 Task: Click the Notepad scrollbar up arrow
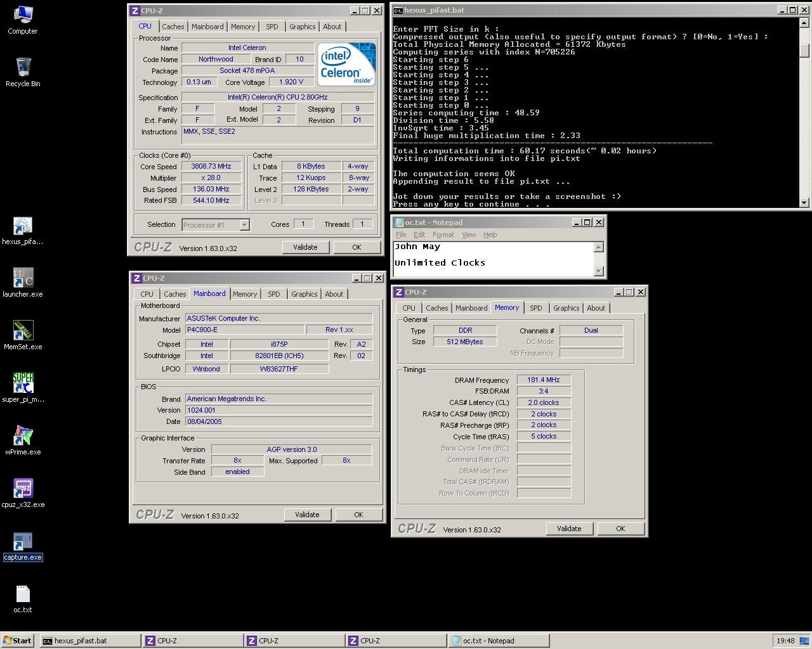point(598,247)
